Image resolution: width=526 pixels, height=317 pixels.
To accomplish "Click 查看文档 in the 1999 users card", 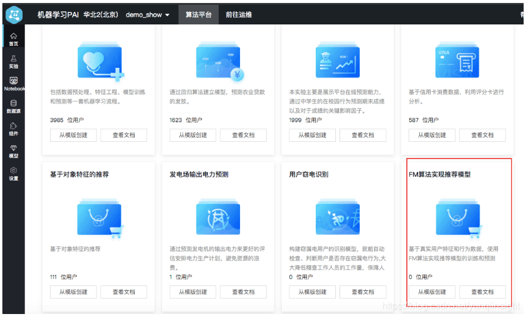I will [363, 135].
